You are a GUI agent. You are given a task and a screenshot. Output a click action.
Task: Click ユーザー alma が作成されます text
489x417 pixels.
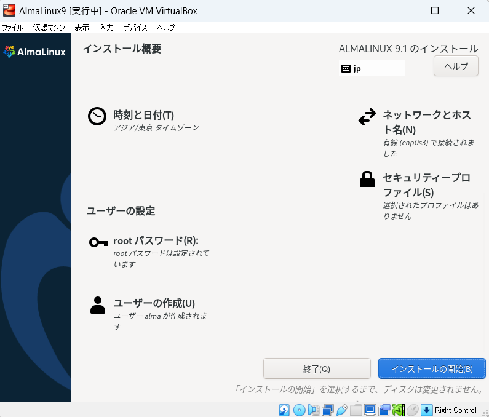[x=160, y=321]
